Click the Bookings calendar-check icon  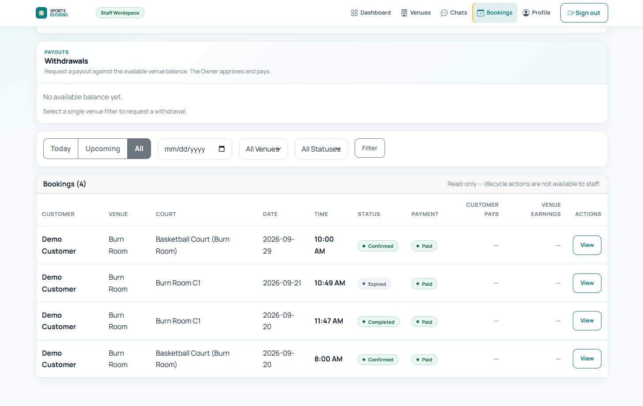(480, 13)
